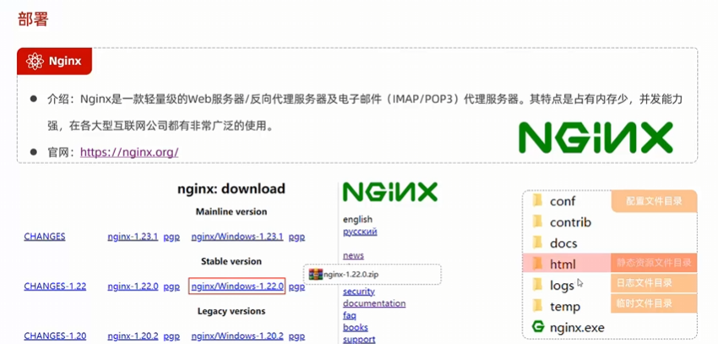Screen dimensions: 718x344
Task: Click the temp folder icon
Action: pyautogui.click(x=537, y=306)
